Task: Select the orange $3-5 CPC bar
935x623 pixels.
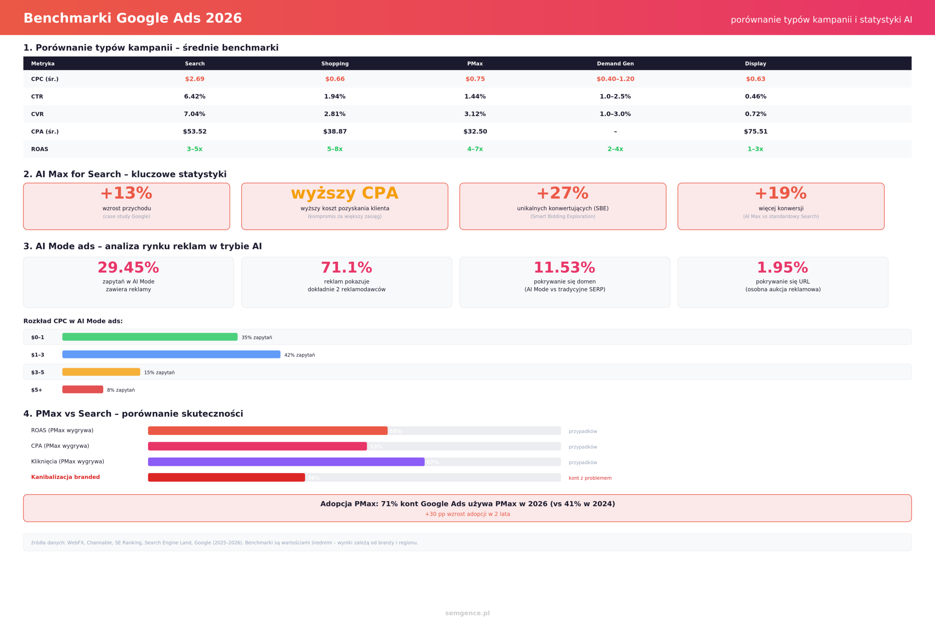Action: coord(102,372)
